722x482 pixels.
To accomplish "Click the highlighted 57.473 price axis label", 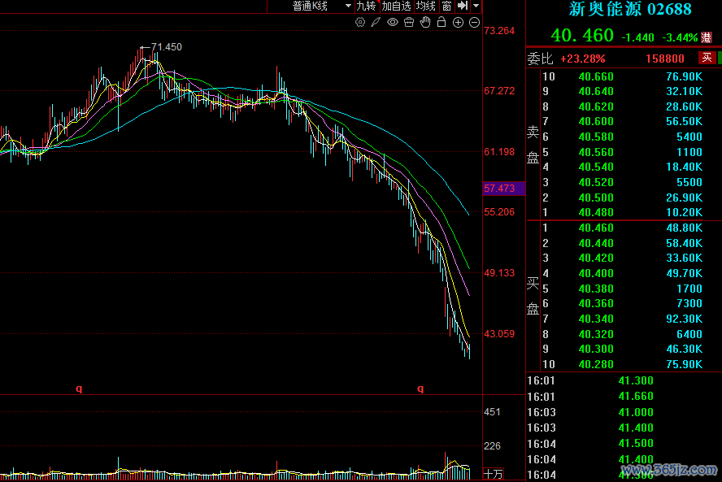I will click(x=504, y=189).
